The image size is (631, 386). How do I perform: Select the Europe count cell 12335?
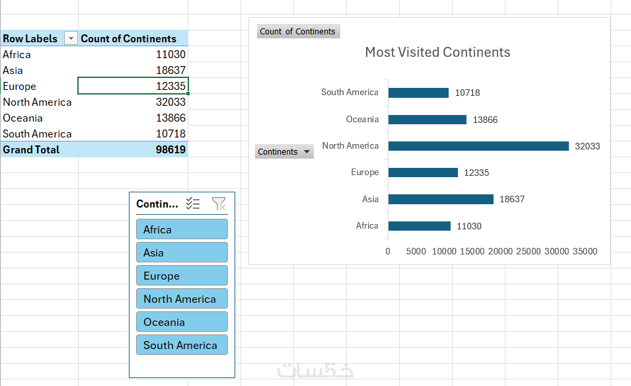[133, 86]
